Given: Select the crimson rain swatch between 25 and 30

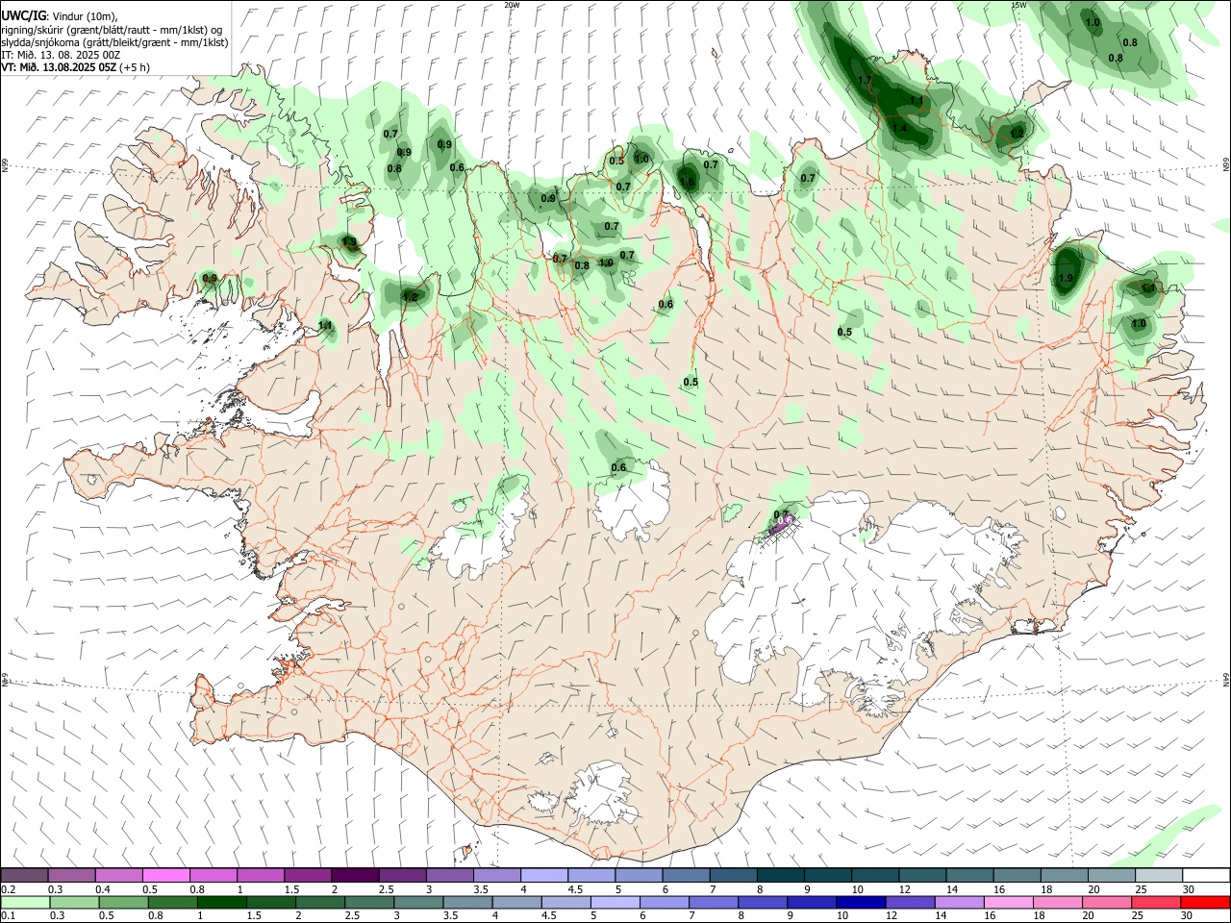Looking at the screenshot, I should 1156,902.
